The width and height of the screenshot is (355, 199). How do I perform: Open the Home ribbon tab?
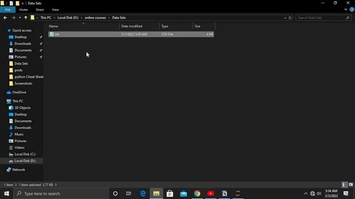point(23,10)
